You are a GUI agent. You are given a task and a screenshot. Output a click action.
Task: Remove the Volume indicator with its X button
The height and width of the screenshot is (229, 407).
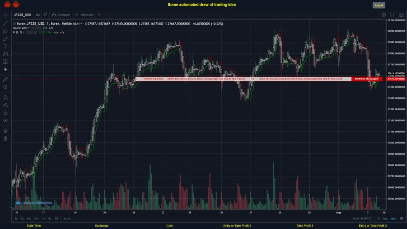pos(40,28)
